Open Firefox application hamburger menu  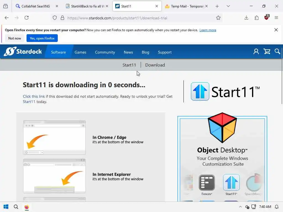[276, 18]
